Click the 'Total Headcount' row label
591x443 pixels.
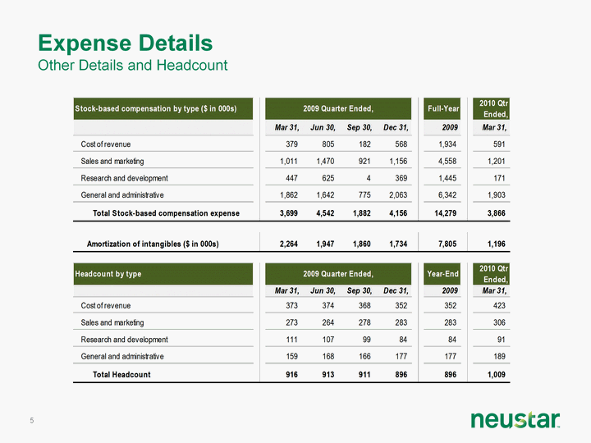click(121, 374)
